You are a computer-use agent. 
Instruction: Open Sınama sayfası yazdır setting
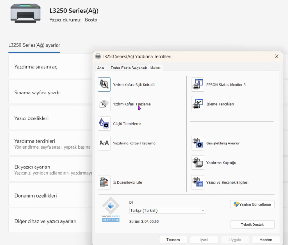tap(38, 93)
